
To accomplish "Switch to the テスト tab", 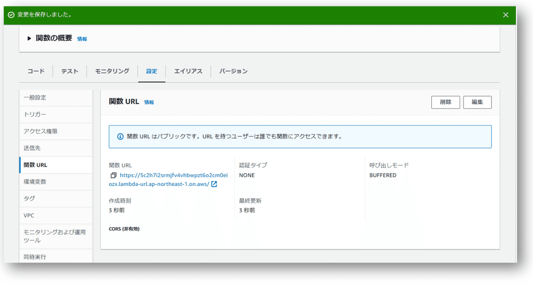I will pyautogui.click(x=70, y=71).
